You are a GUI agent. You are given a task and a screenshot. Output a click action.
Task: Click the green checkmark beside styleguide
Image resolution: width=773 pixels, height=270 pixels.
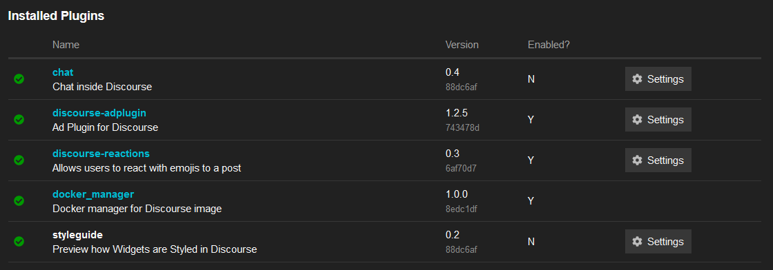pyautogui.click(x=19, y=242)
